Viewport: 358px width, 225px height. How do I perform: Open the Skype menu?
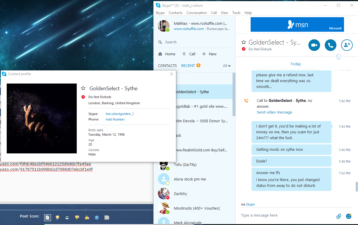(x=160, y=13)
